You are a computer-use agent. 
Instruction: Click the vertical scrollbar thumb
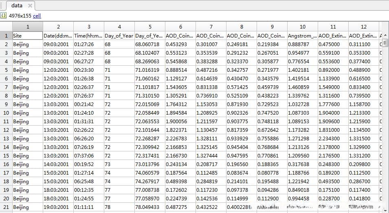(x=385, y=43)
